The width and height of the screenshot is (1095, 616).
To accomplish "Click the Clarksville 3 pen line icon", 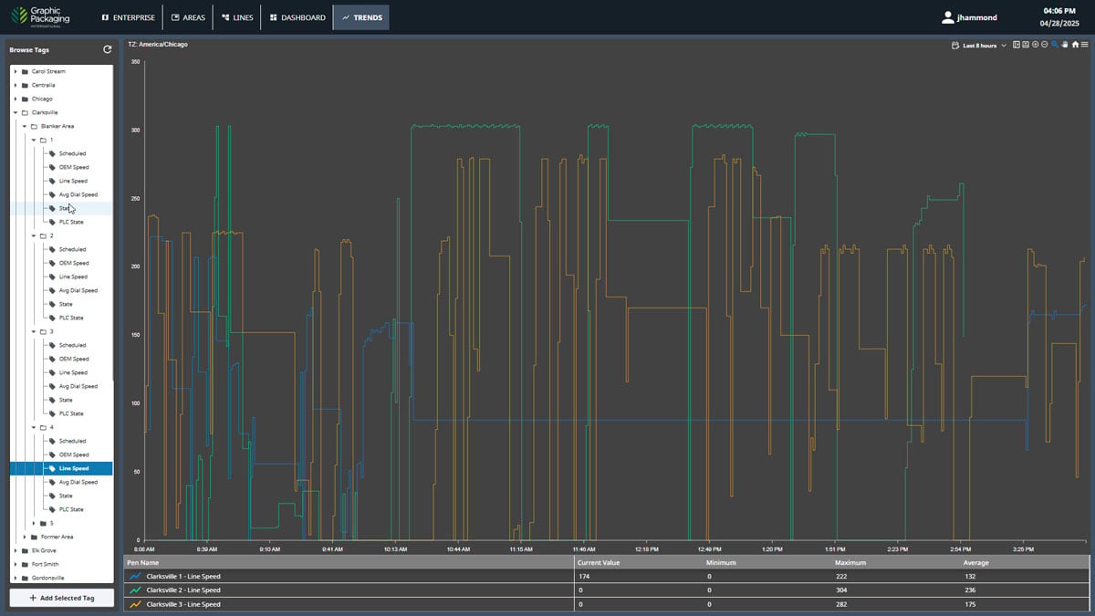I will click(x=136, y=604).
